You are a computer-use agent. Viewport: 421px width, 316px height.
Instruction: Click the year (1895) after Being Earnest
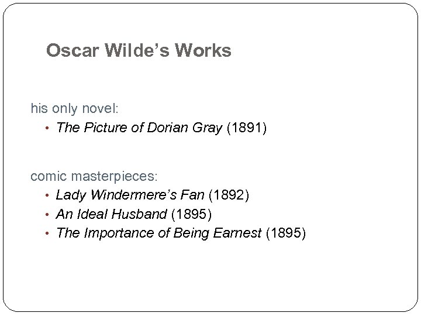[x=285, y=233]
